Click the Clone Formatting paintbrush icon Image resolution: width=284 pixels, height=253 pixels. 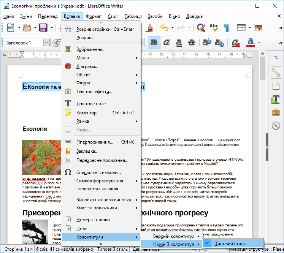click(150, 28)
